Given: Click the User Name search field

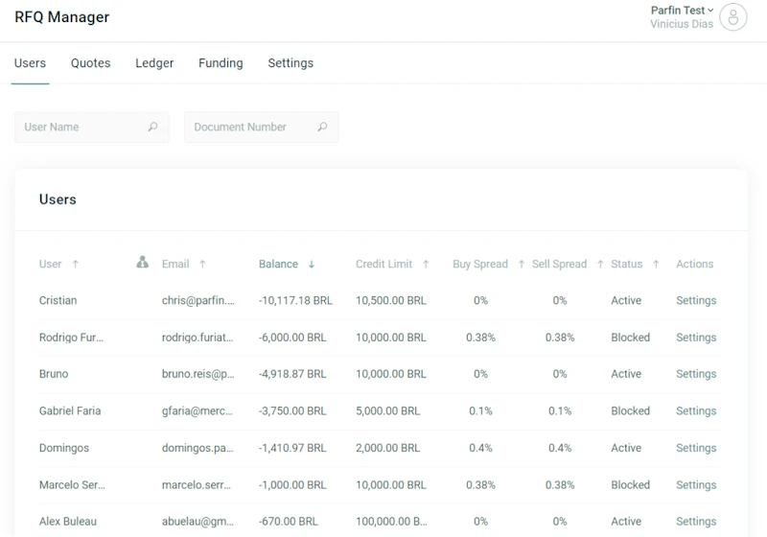Looking at the screenshot, I should (92, 128).
